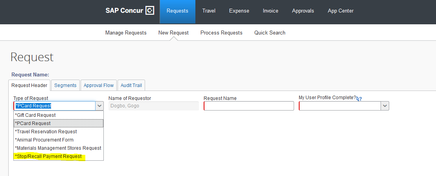Switch to the Audit Trail tab
Image resolution: width=436 pixels, height=176 pixels.
pyautogui.click(x=131, y=85)
